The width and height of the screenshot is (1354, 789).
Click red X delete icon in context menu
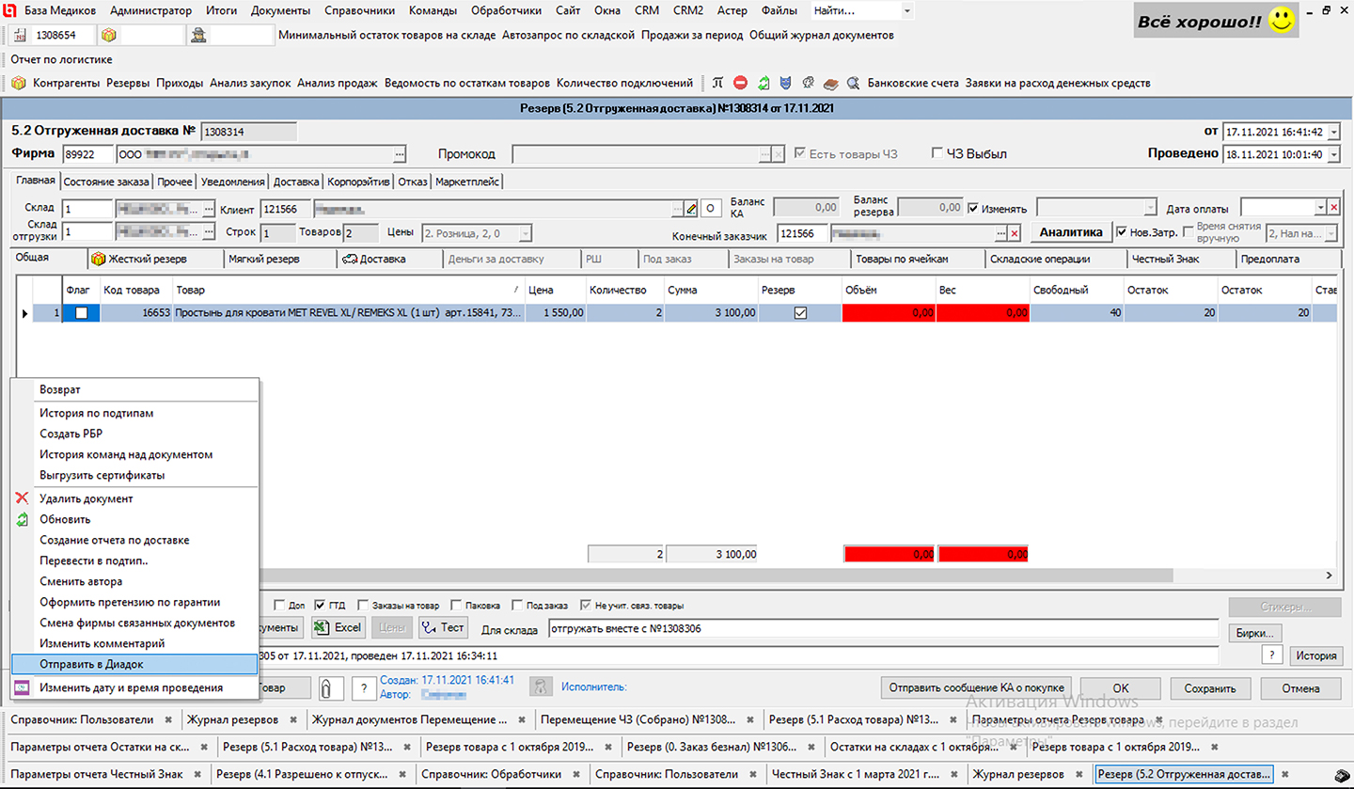pos(23,498)
